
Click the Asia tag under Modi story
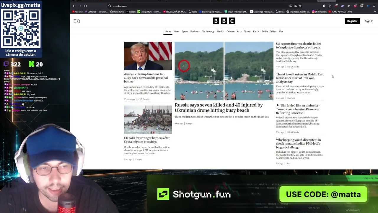[288, 164]
